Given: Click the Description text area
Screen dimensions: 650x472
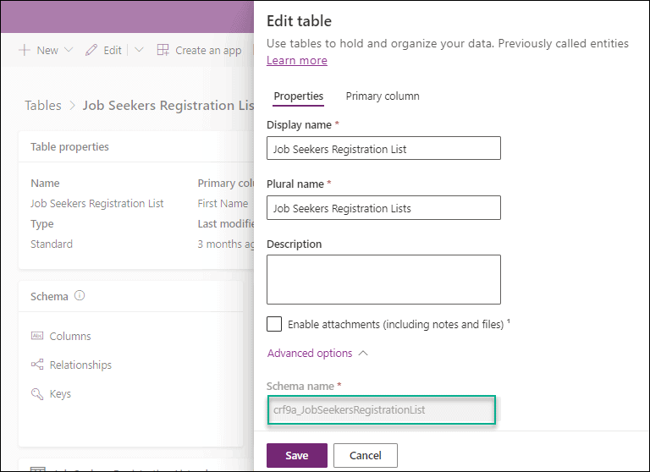Looking at the screenshot, I should [x=383, y=280].
